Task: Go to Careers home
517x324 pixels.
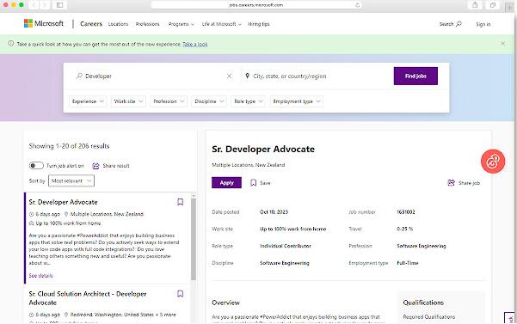Action: (91, 24)
